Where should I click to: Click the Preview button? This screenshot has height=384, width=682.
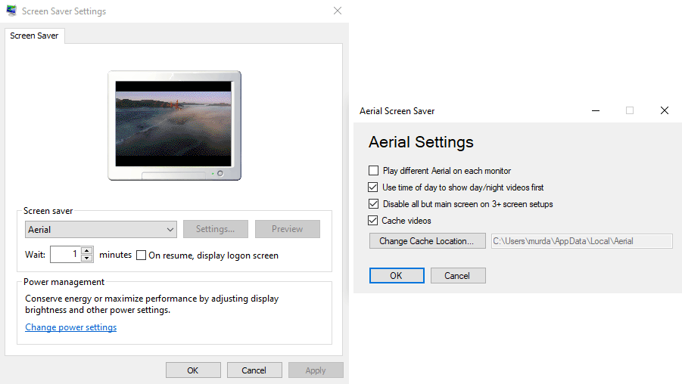(x=288, y=229)
